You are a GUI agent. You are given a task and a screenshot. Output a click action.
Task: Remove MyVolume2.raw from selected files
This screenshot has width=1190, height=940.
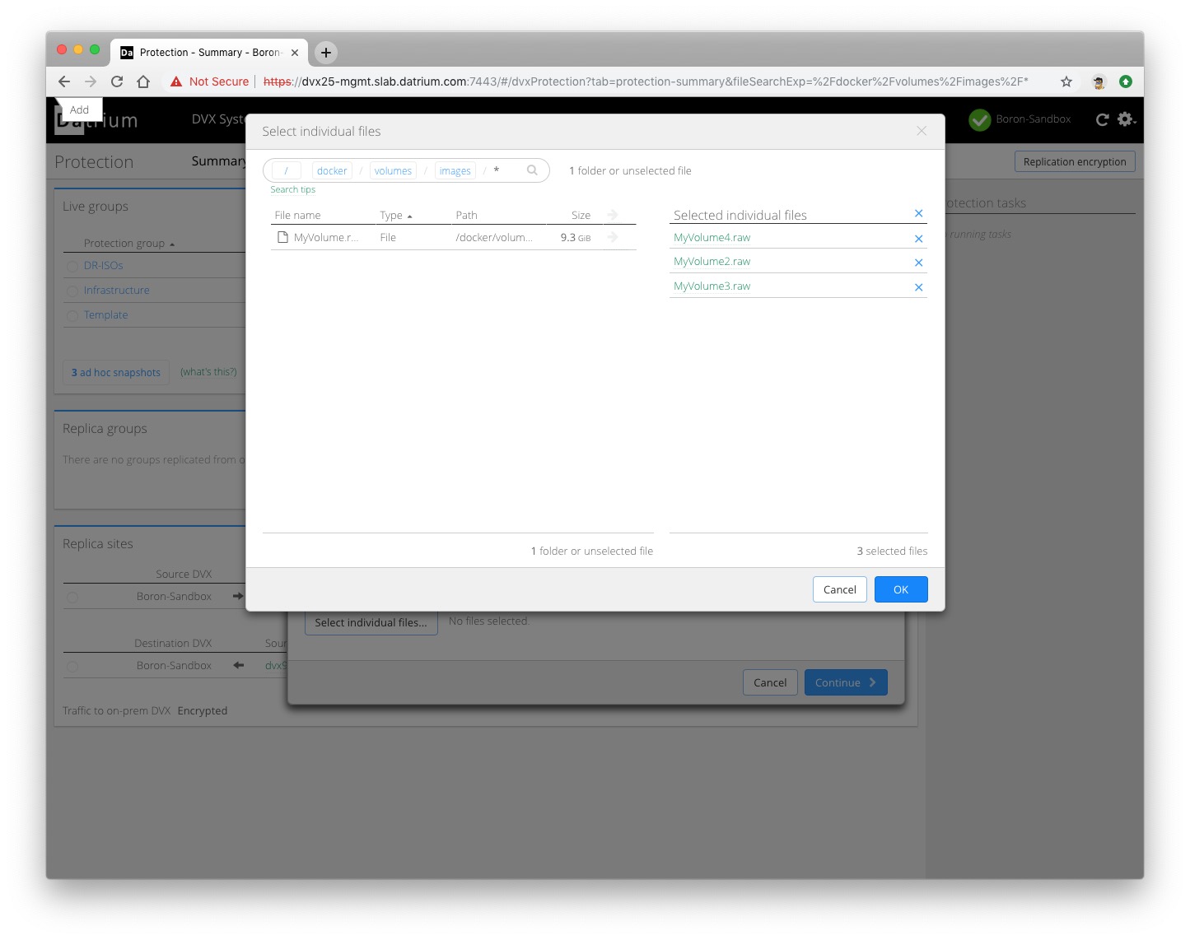tap(919, 263)
